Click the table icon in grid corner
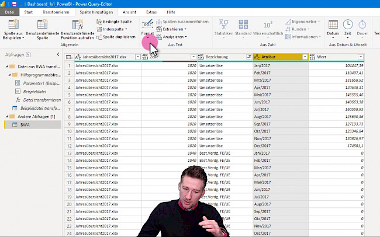The height and width of the screenshot is (237, 380). pyautogui.click(x=70, y=57)
